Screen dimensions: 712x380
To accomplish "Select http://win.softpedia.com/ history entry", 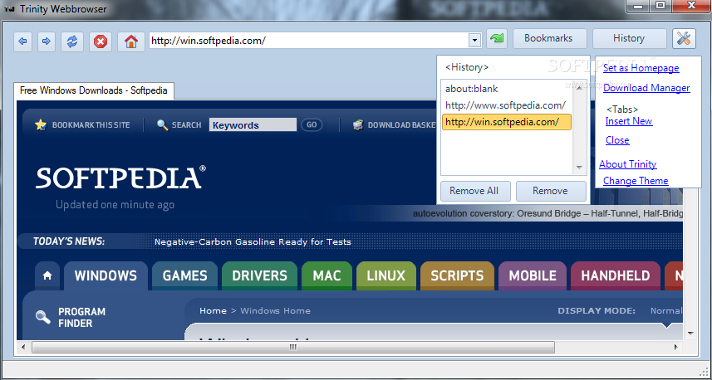I will pyautogui.click(x=507, y=122).
